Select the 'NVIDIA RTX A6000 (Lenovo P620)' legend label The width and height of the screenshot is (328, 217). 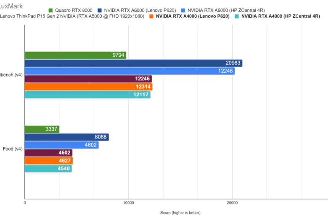(x=140, y=11)
